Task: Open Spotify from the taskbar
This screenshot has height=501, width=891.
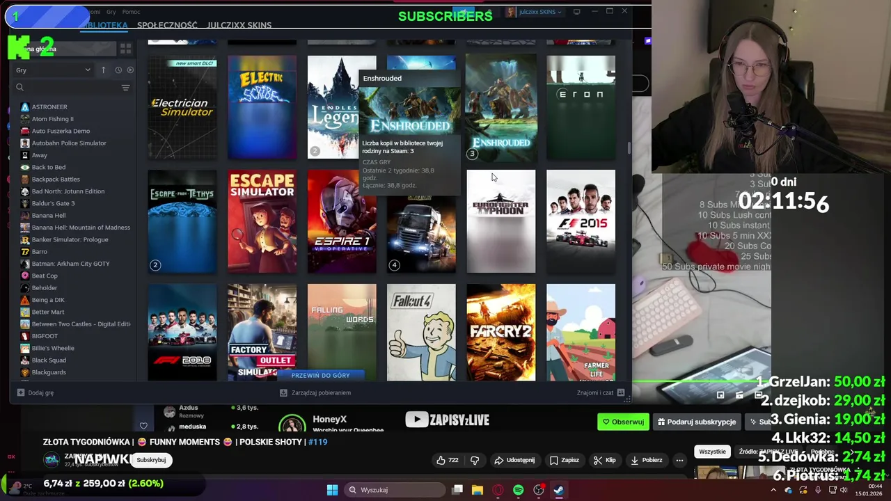Action: [518, 490]
